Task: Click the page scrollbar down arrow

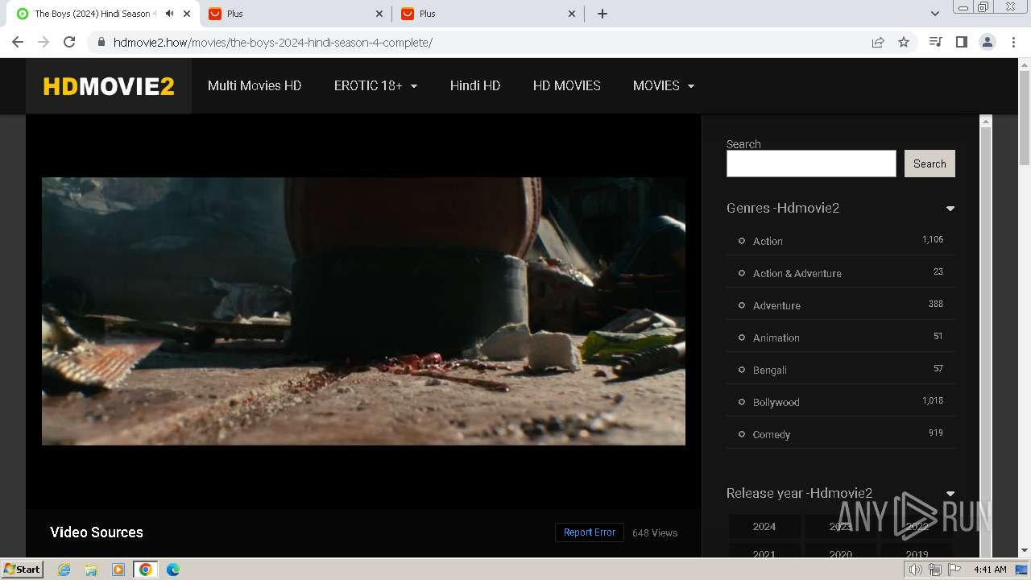Action: coord(1025,551)
